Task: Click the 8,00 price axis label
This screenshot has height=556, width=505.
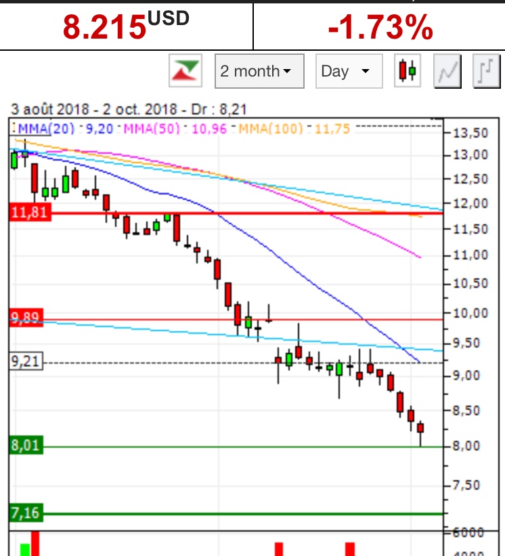Action: [x=466, y=446]
